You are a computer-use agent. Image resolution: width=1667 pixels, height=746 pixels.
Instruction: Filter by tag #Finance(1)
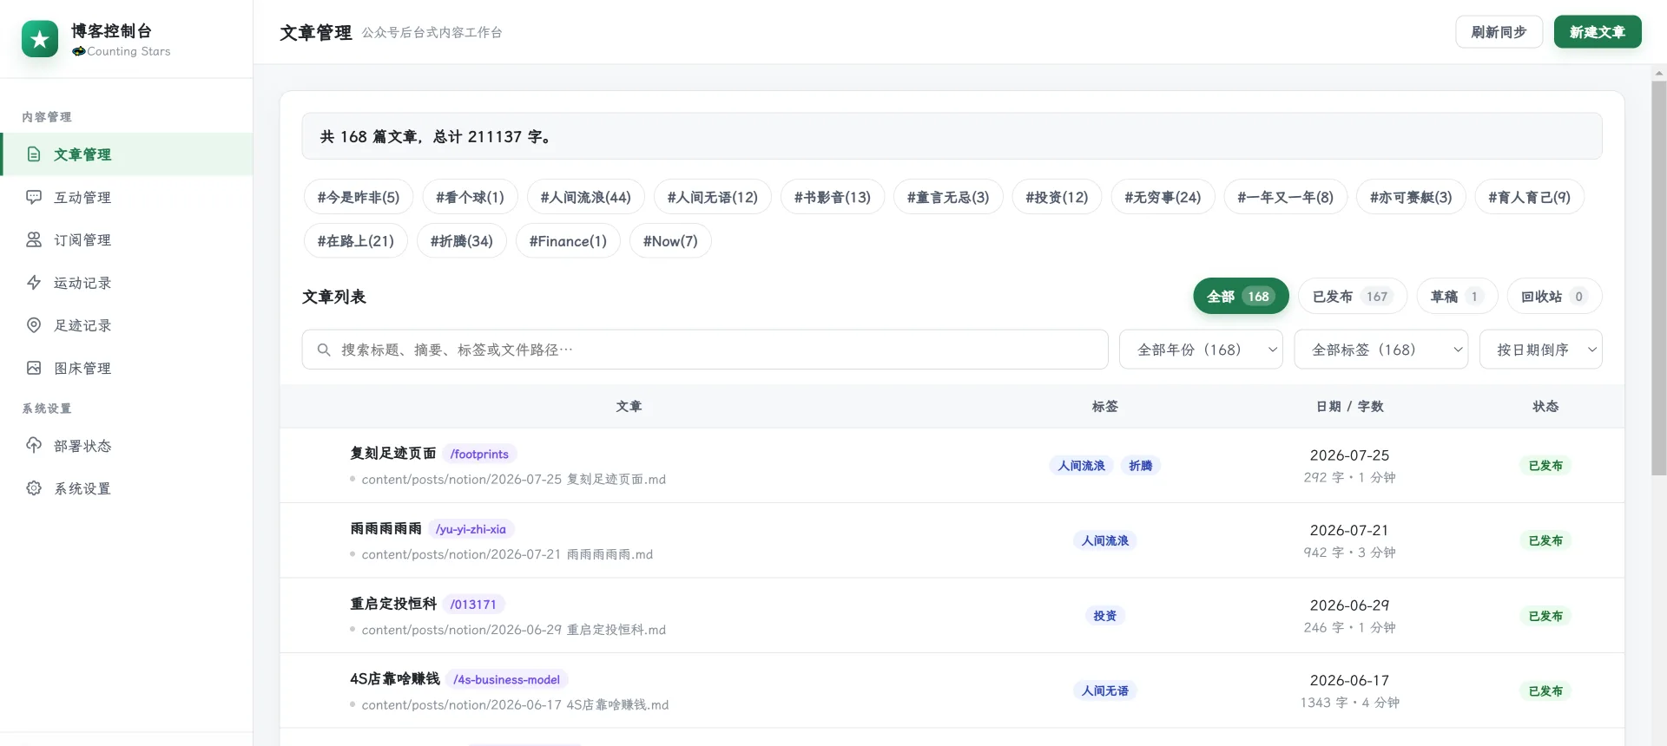(x=568, y=240)
